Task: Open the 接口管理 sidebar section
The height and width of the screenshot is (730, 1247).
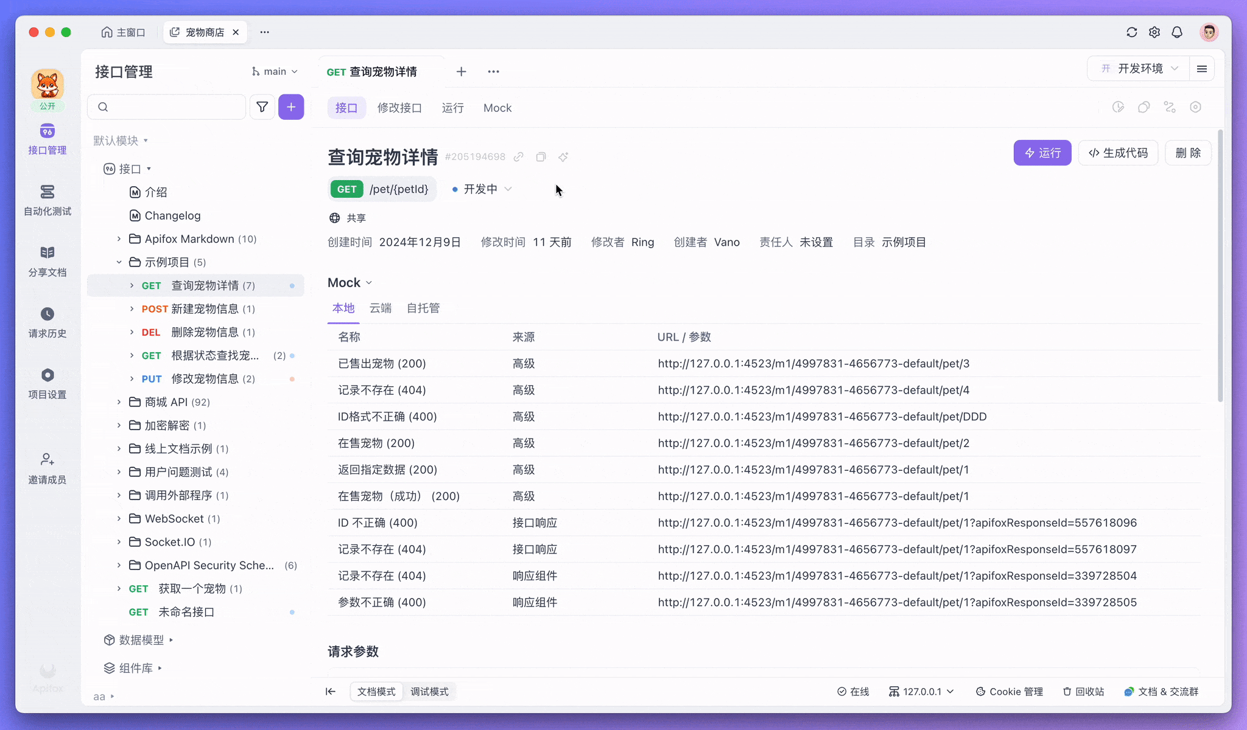Action: [47, 139]
